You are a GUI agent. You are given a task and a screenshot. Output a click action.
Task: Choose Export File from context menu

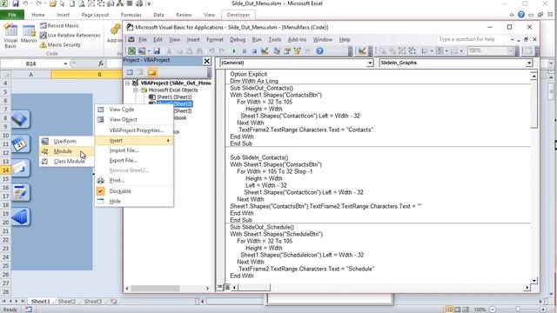134,160
